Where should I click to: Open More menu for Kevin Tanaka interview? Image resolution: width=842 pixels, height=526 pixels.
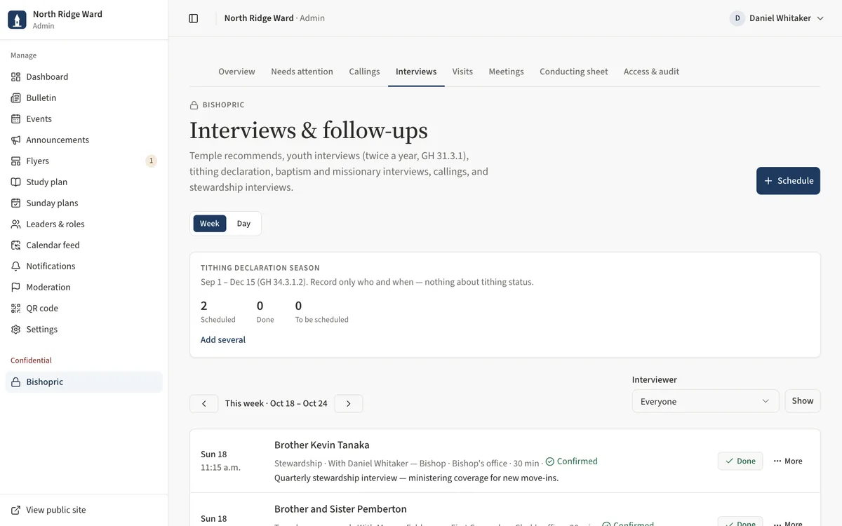pos(788,461)
